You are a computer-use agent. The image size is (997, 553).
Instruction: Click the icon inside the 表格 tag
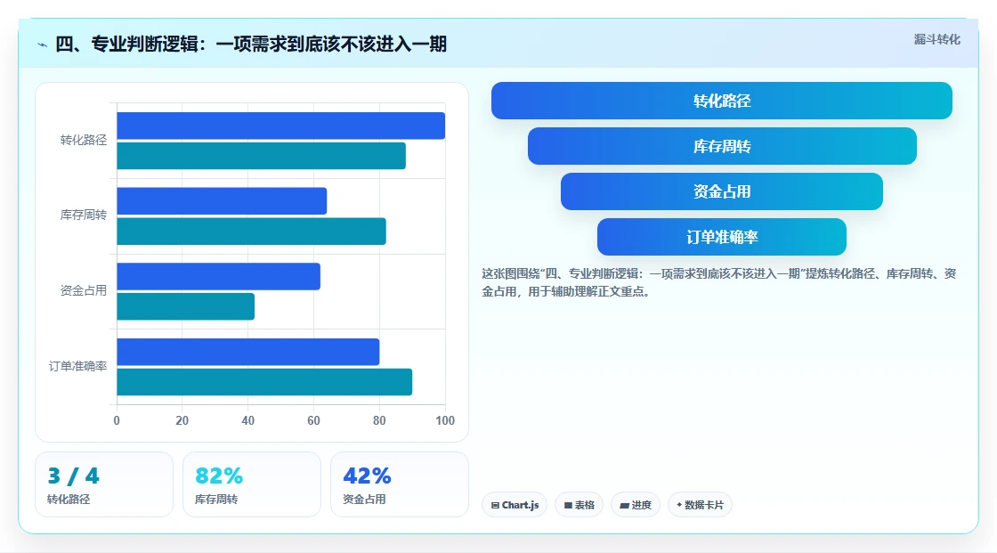[x=568, y=505]
